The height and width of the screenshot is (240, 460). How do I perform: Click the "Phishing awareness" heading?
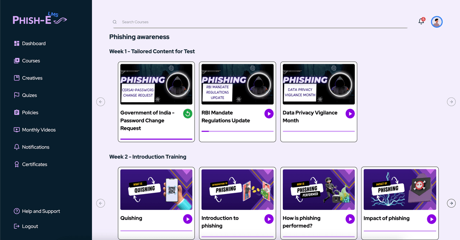click(139, 37)
